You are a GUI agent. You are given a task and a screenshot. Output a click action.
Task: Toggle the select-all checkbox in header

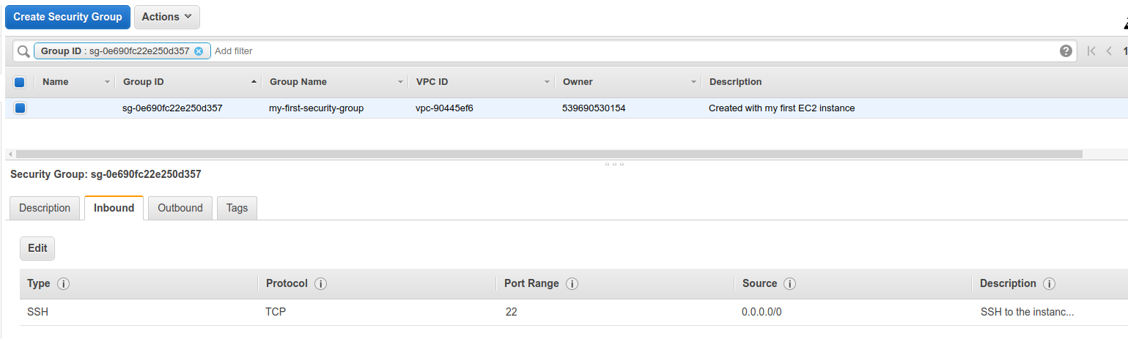(x=20, y=82)
